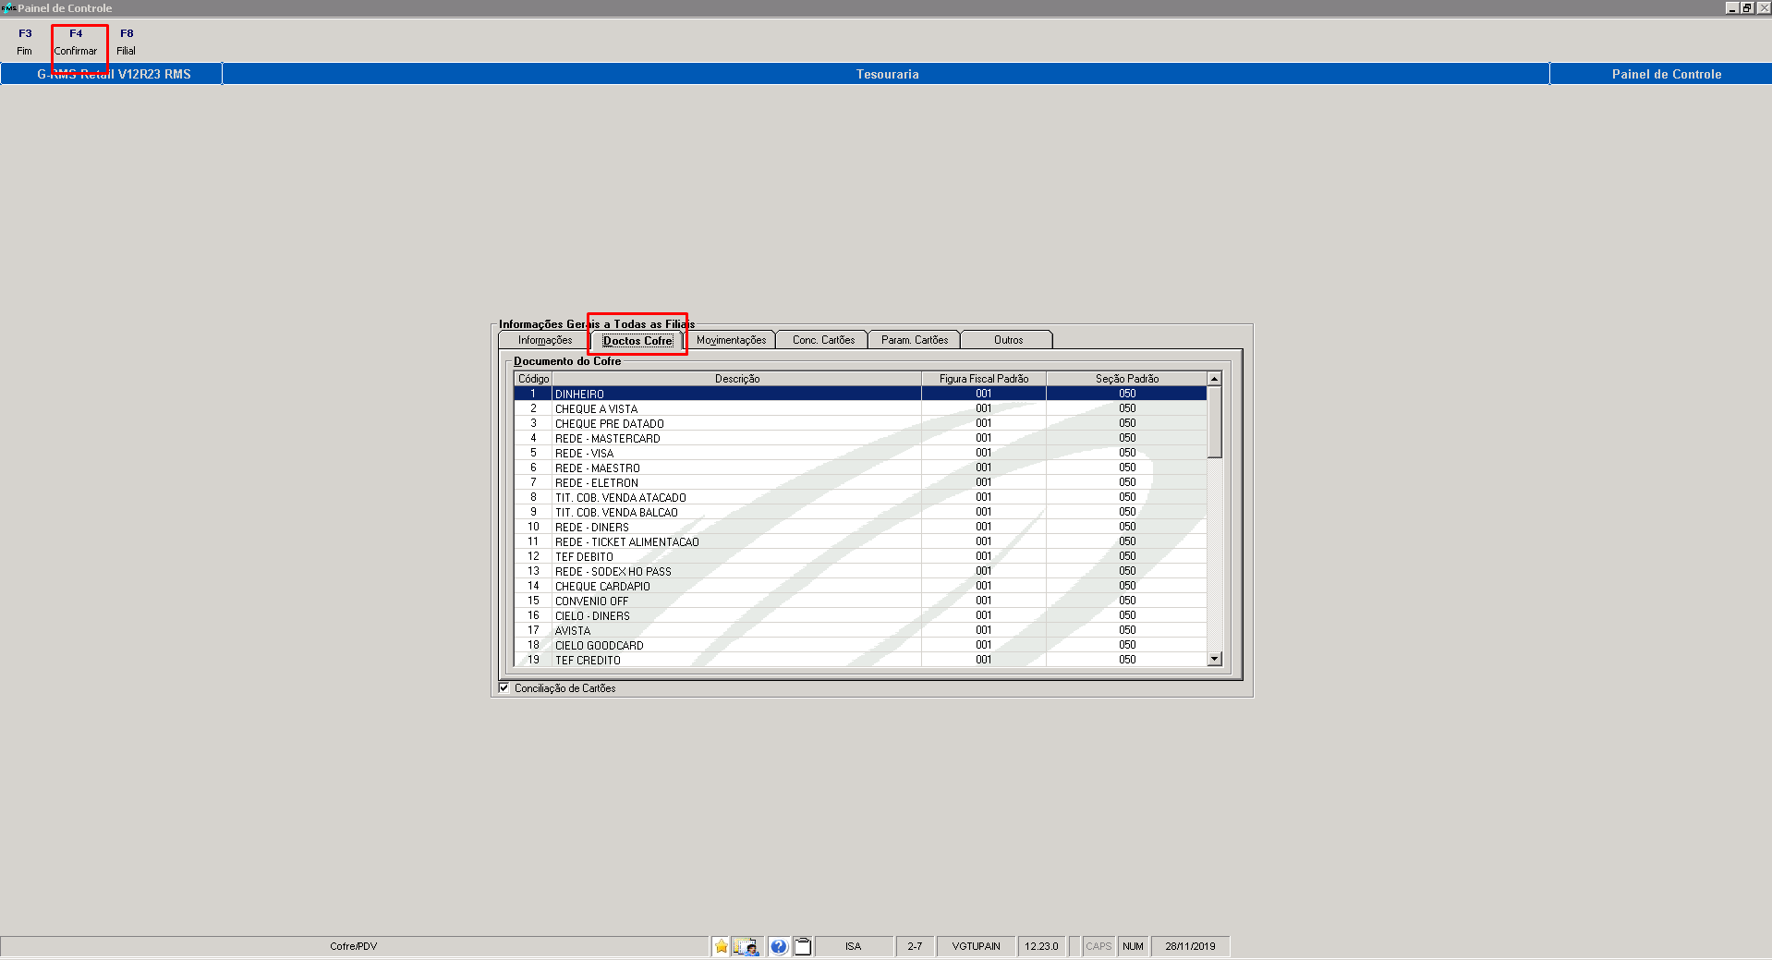Open the Outros tab
1772x960 pixels.
click(x=1008, y=340)
